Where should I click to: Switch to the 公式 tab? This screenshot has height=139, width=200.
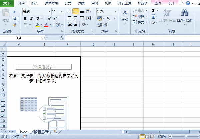click(x=68, y=3)
